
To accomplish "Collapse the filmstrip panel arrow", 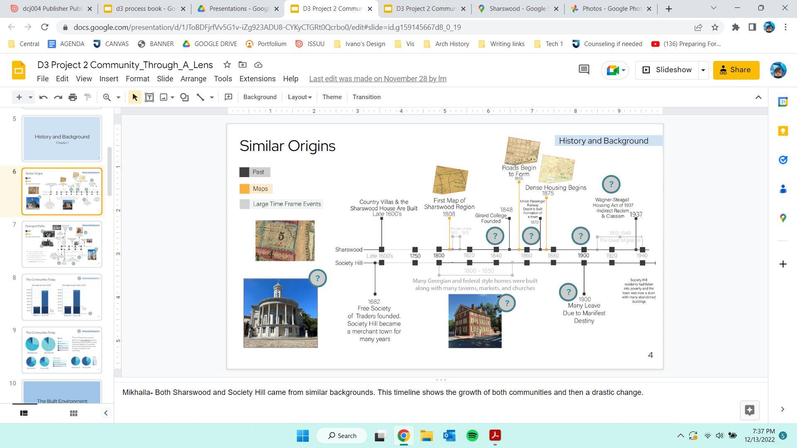I will 105,413.
